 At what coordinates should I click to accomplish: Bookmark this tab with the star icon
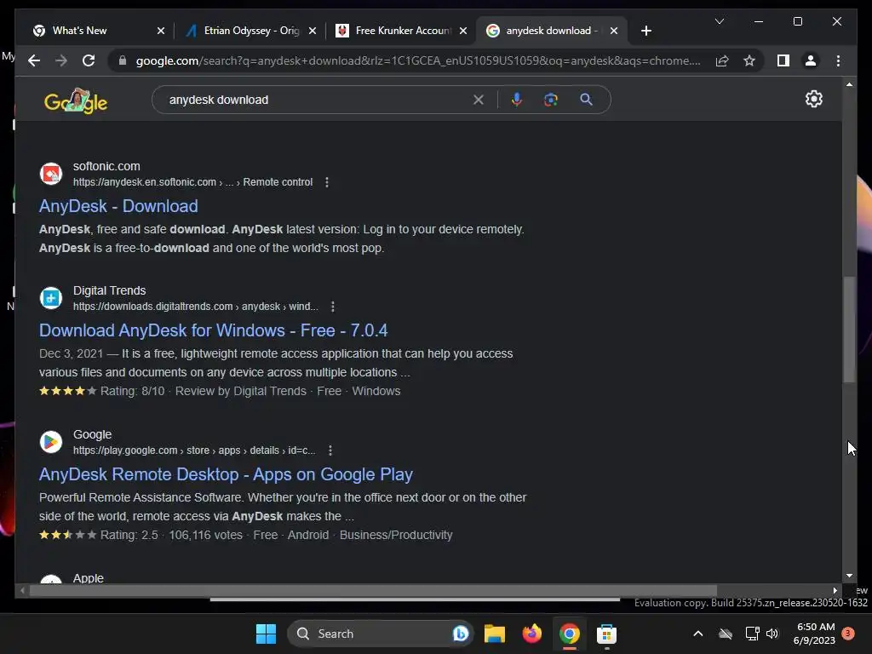[x=749, y=60]
